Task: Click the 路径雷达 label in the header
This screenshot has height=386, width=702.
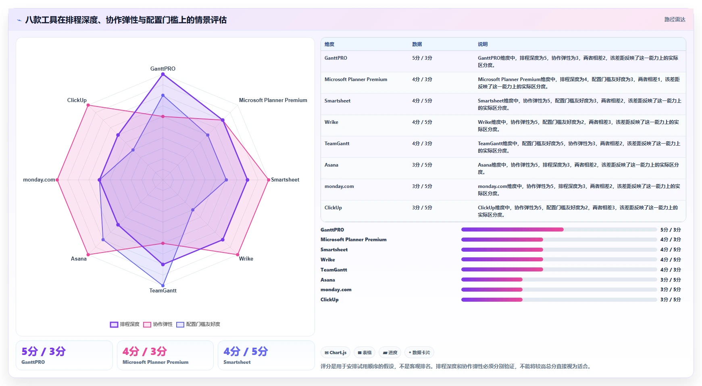Action: [x=675, y=19]
